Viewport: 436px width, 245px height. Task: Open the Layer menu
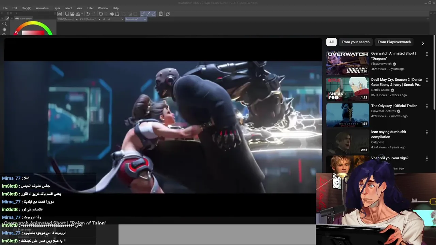[x=57, y=8]
